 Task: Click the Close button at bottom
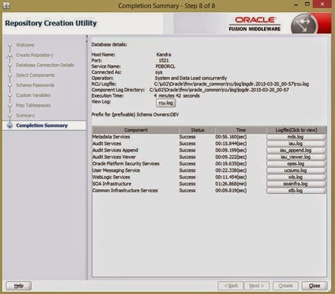(x=314, y=286)
